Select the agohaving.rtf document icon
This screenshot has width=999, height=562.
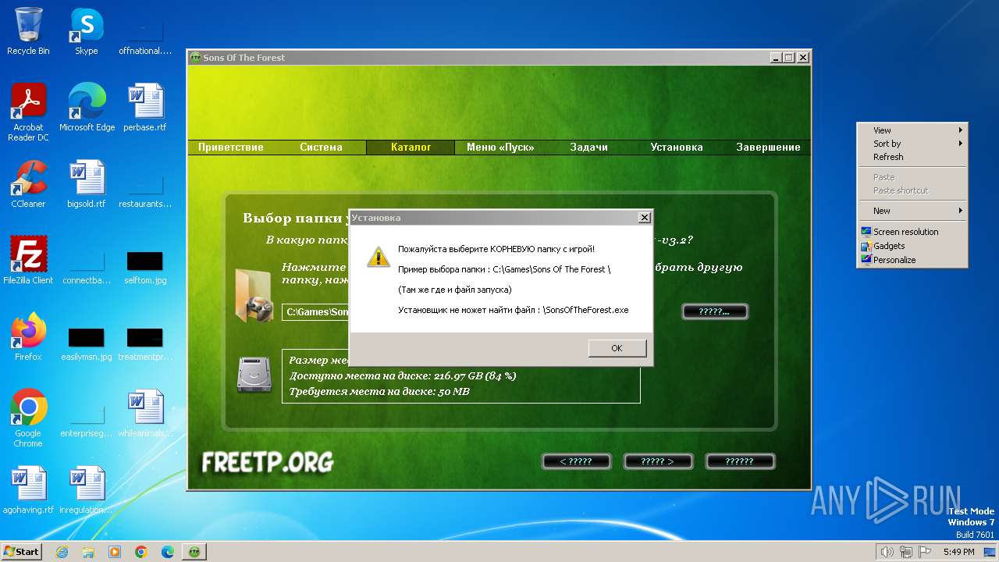pos(28,490)
